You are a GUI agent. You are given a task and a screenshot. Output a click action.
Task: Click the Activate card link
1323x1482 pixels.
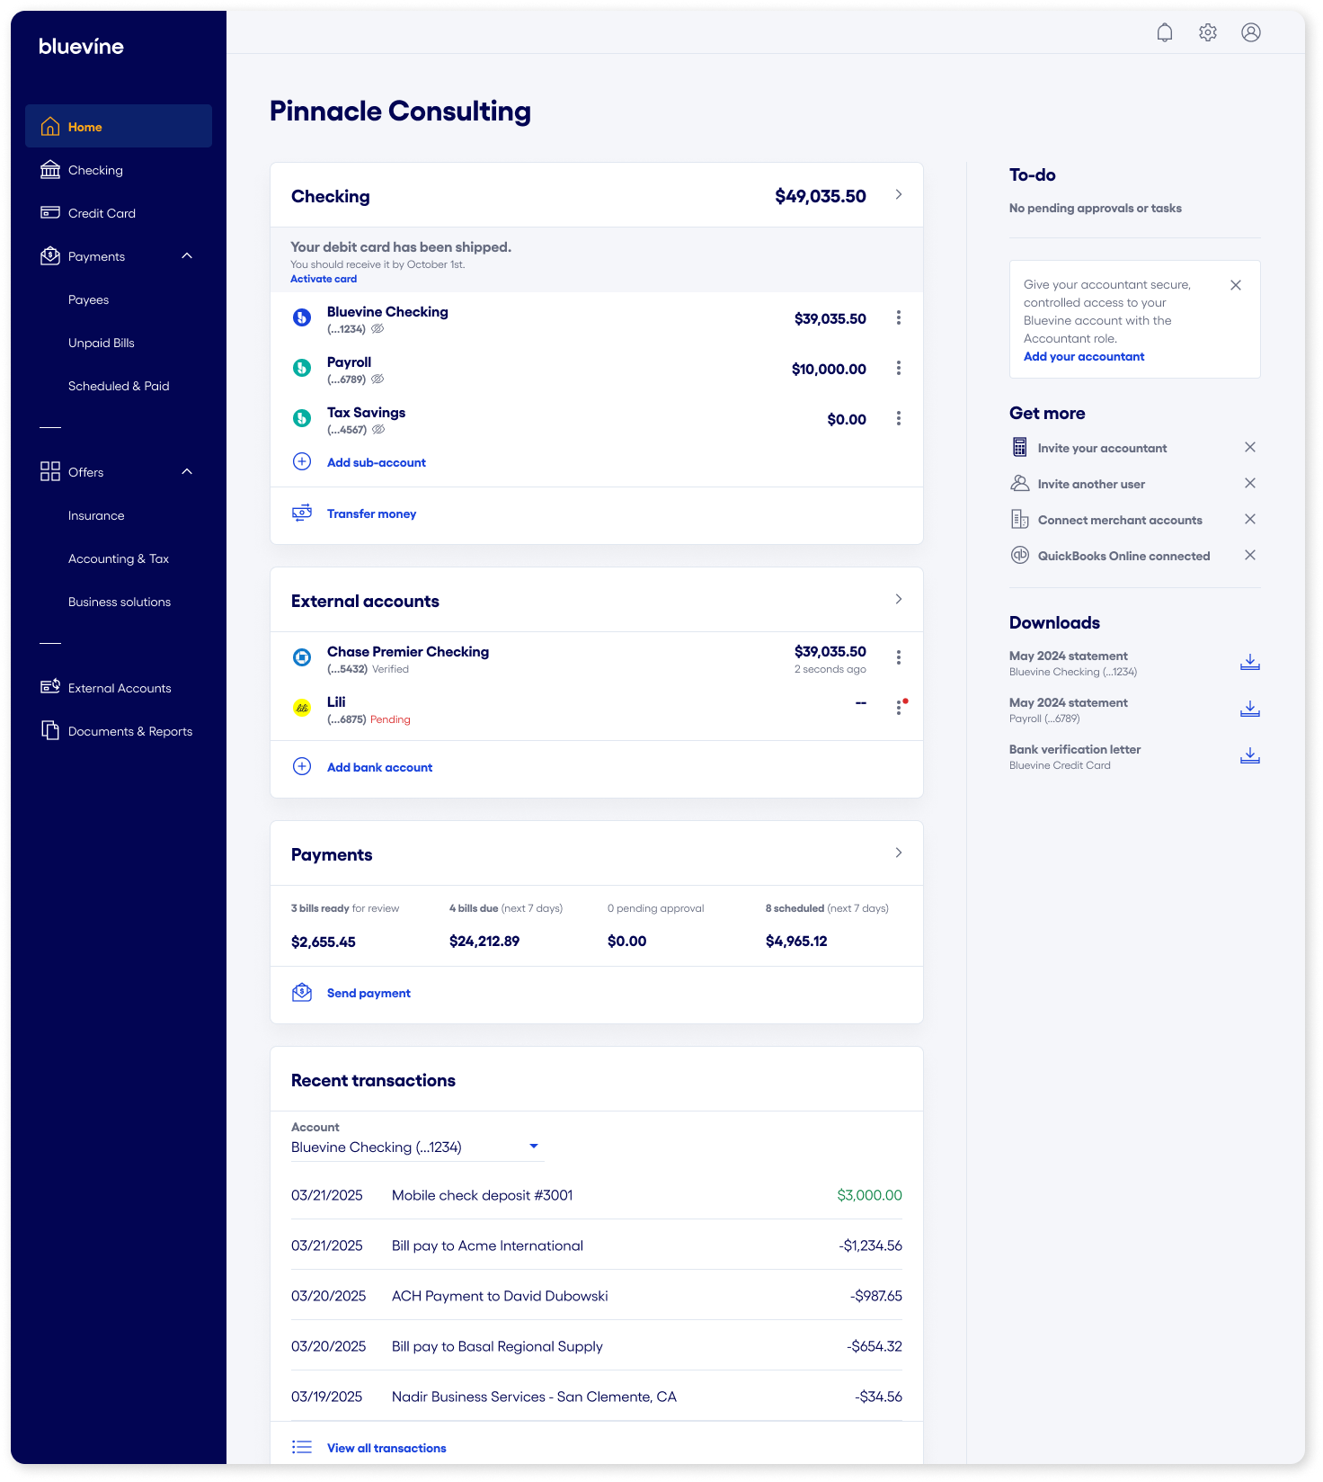pyautogui.click(x=324, y=279)
